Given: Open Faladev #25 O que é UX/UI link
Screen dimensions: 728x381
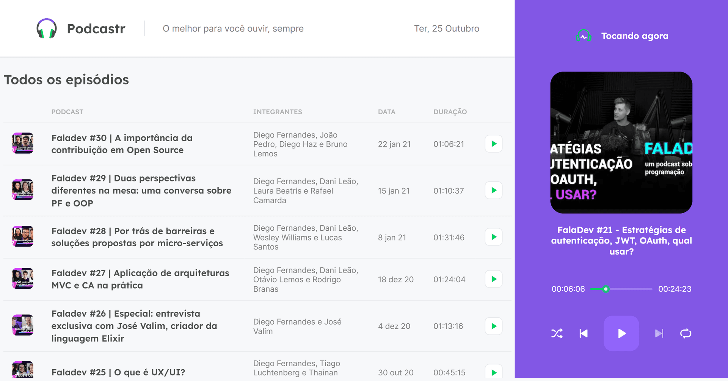Looking at the screenshot, I should click(x=118, y=372).
